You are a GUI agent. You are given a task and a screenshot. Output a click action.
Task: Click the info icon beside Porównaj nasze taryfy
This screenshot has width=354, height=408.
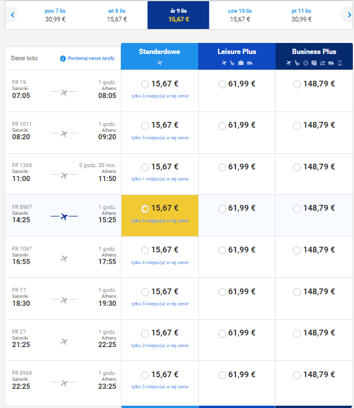pos(63,59)
